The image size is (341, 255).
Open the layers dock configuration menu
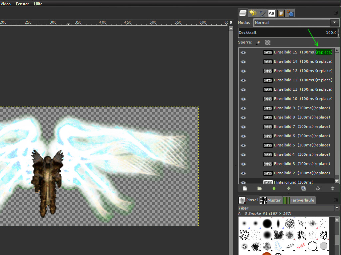tap(336, 13)
